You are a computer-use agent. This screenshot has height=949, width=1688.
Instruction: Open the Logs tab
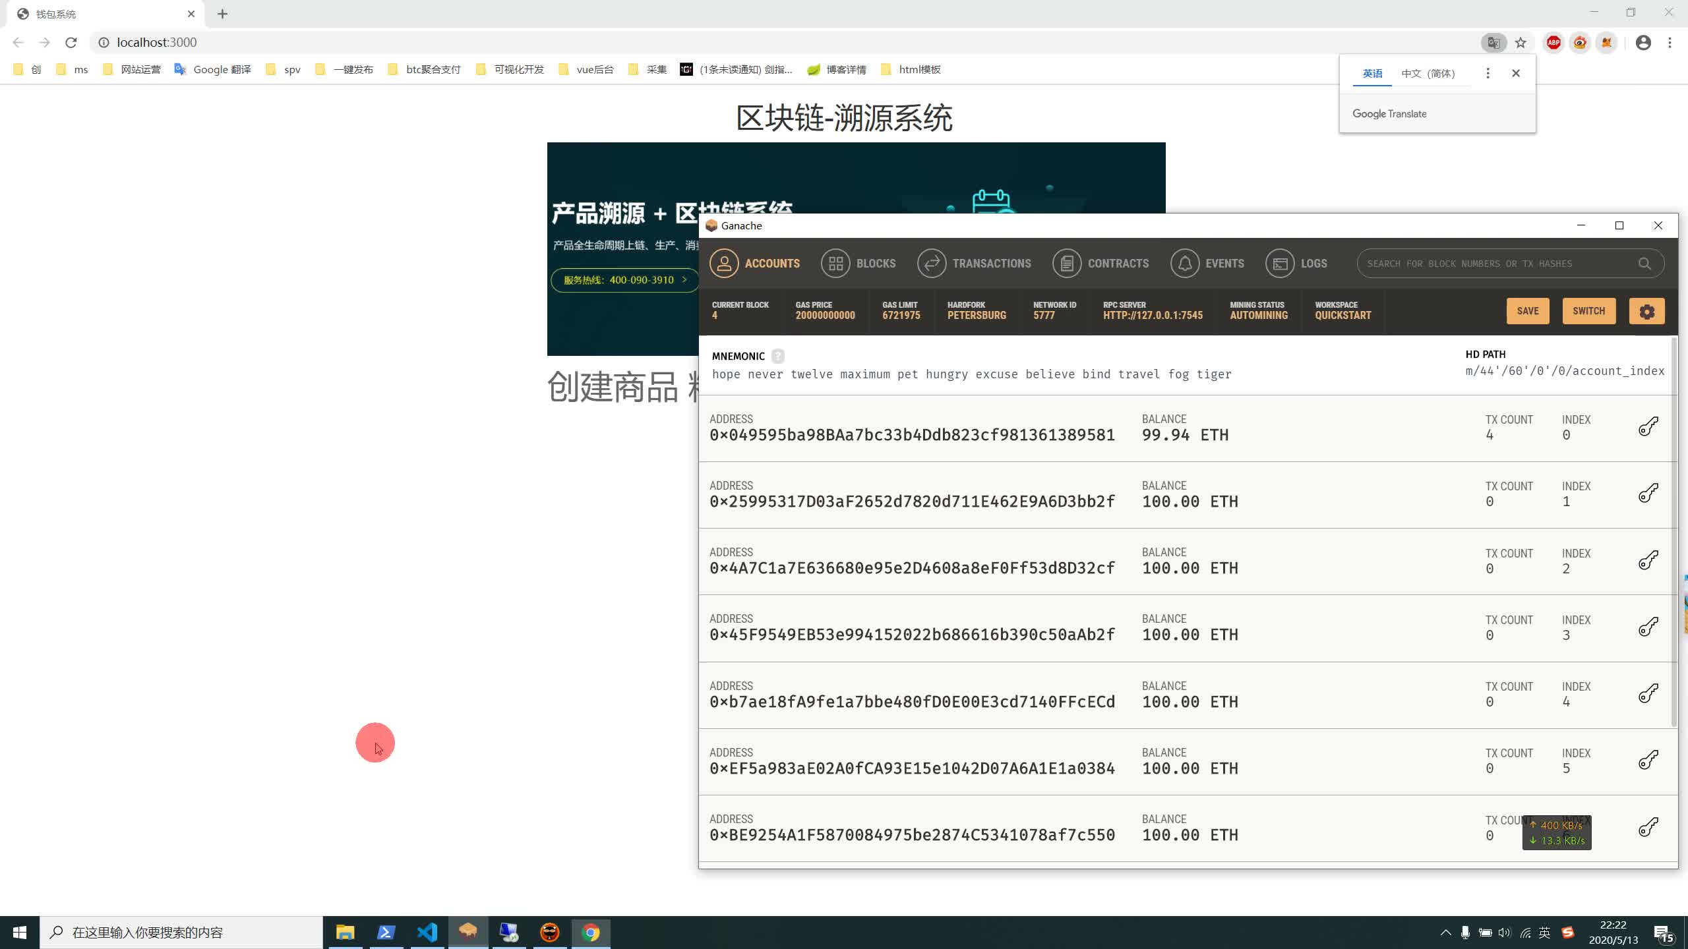coord(1296,264)
